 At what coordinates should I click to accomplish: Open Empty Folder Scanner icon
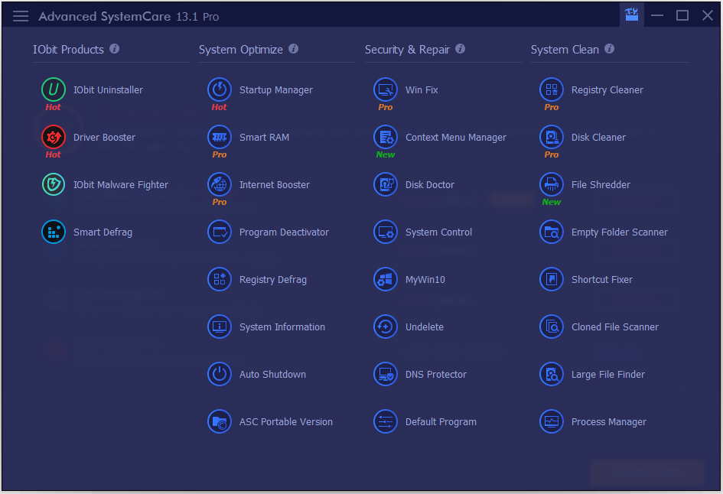tap(552, 232)
